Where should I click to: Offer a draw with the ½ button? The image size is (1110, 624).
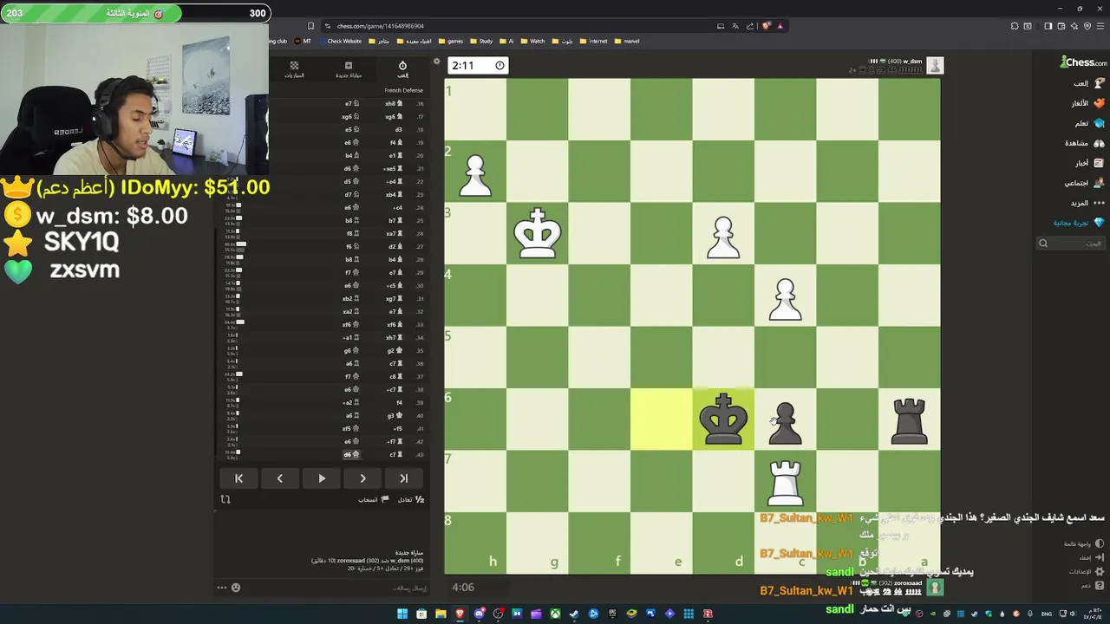[x=411, y=499]
